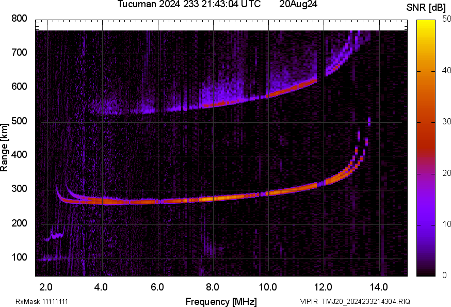Click the frequency tick label '14.0'
The width and height of the screenshot is (451, 307).
point(379,287)
